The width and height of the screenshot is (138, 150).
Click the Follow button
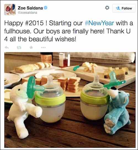point(124,8)
